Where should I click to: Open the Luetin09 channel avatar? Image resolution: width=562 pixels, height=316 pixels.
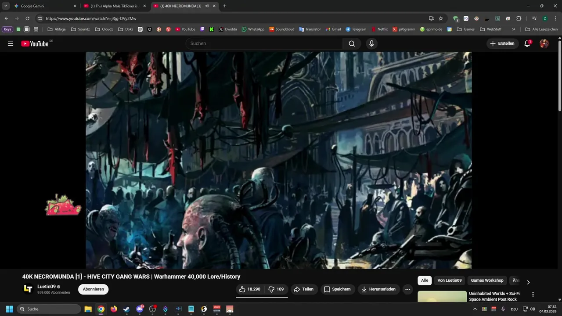pyautogui.click(x=28, y=289)
